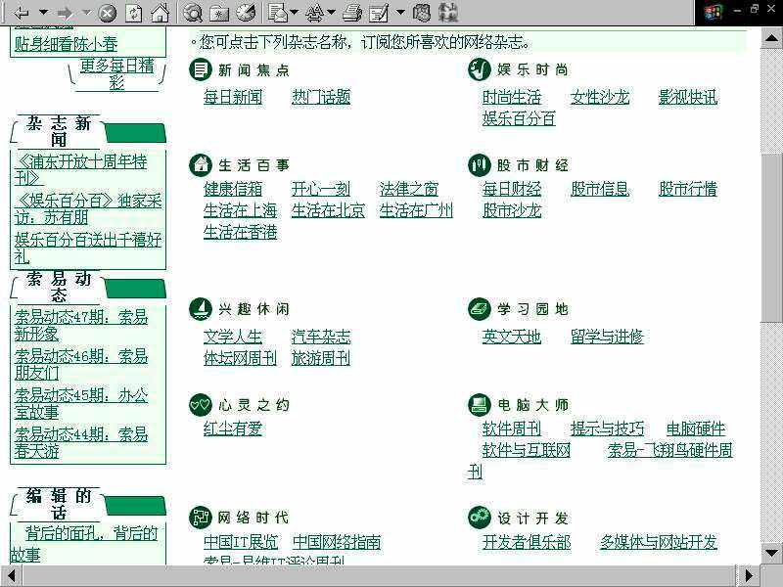
Task: Click the 娱乐时尚 entertainment category icon
Action: click(x=478, y=69)
